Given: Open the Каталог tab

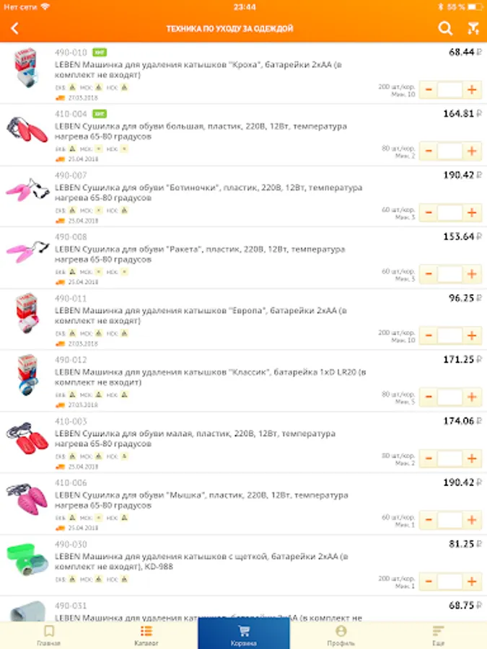Looking at the screenshot, I should coord(146,635).
